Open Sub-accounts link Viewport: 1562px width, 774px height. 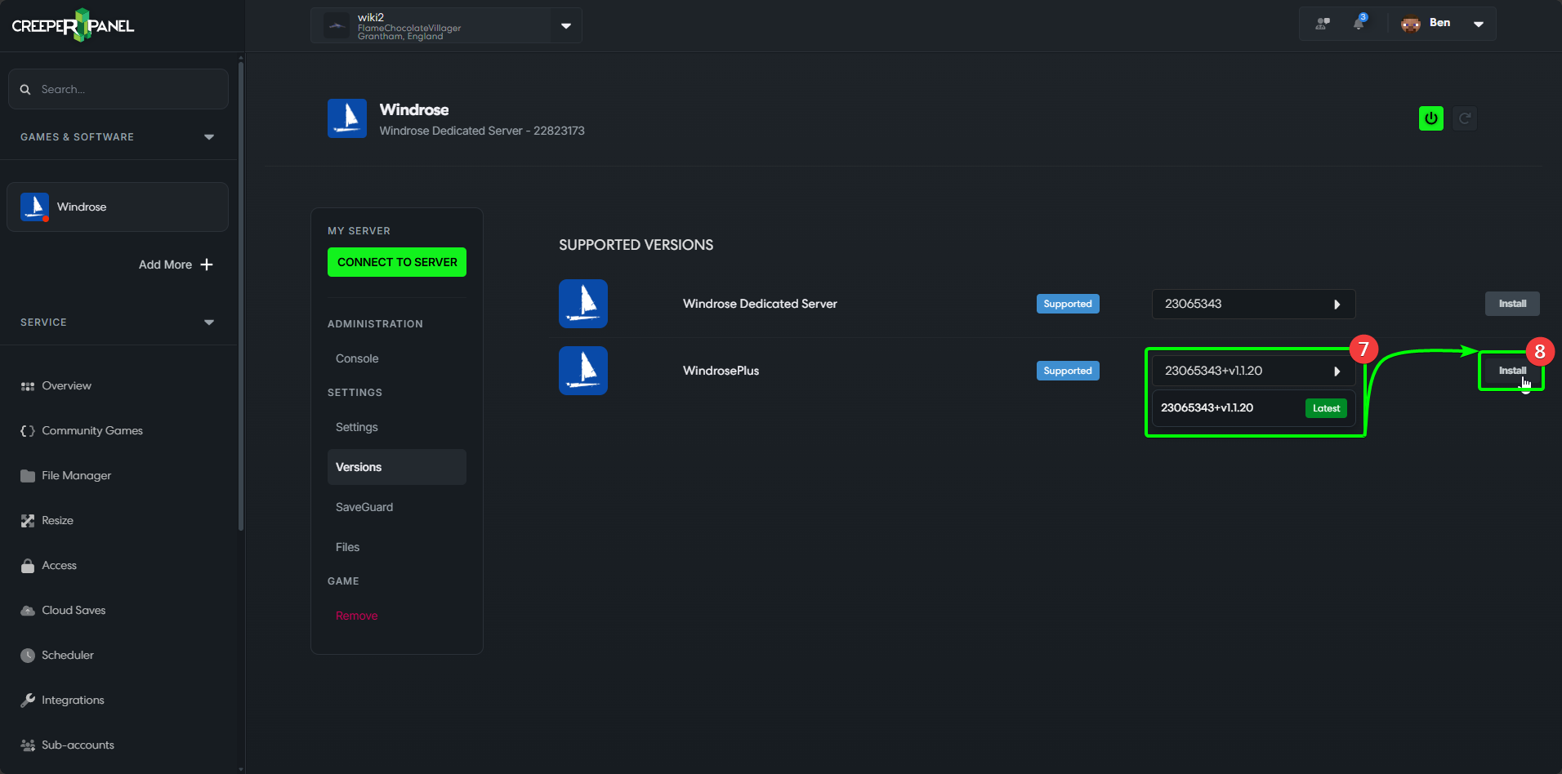pyautogui.click(x=78, y=745)
